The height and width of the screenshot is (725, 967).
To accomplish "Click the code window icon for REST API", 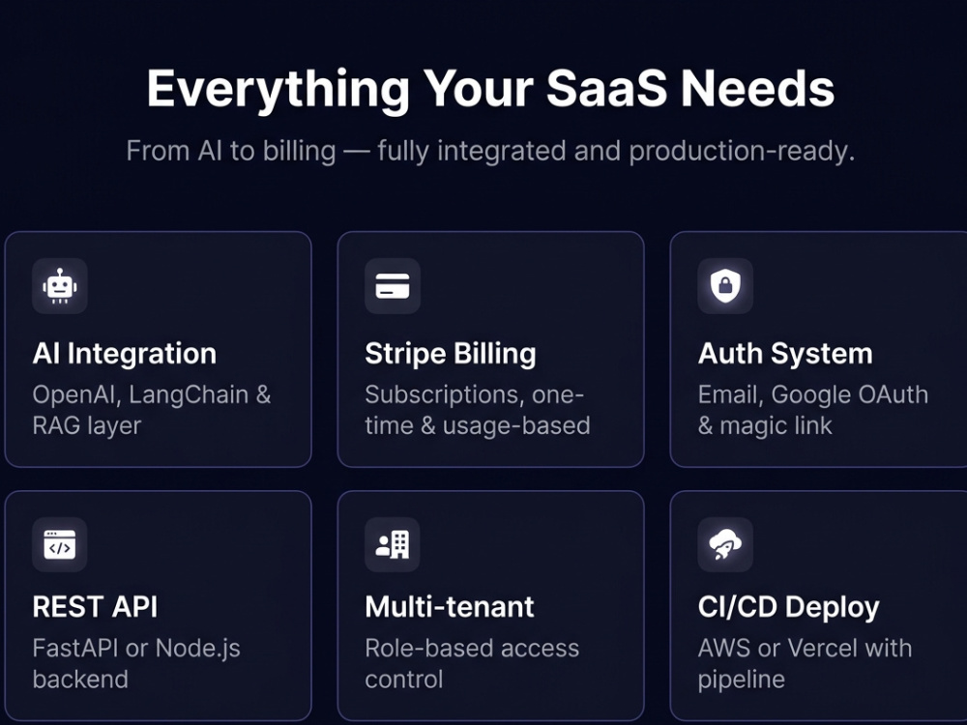I will pos(60,545).
